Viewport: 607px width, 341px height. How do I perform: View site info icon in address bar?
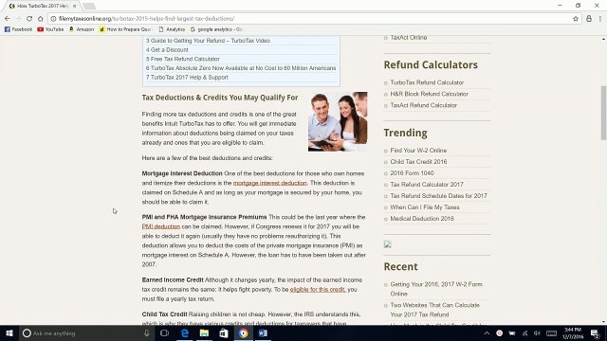tap(53, 19)
